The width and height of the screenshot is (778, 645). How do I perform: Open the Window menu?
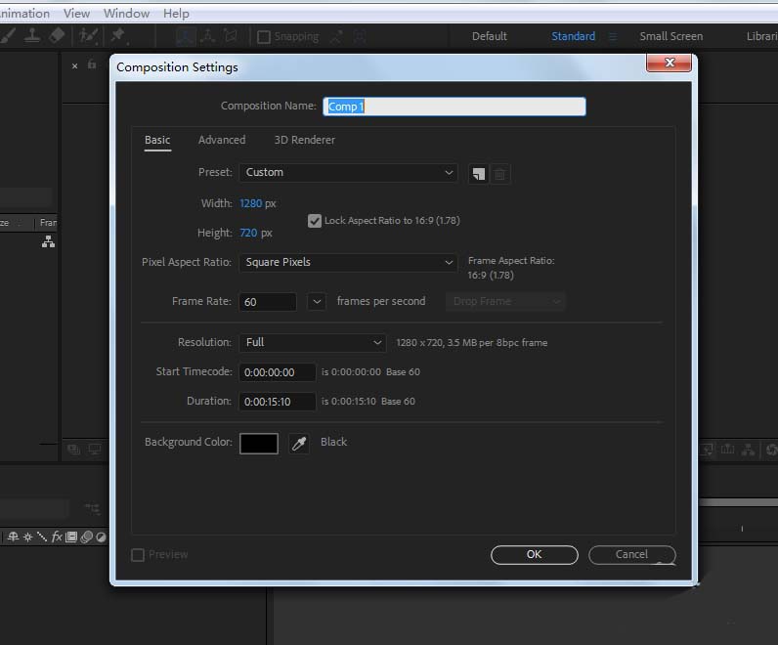pyautogui.click(x=126, y=14)
